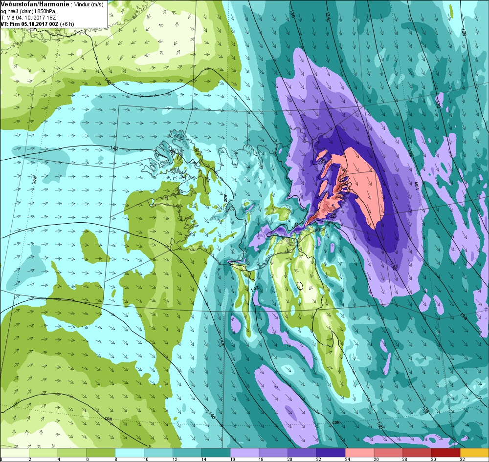
Task: Click the 2–4 m/s legend color swatch
Action: [44, 452]
